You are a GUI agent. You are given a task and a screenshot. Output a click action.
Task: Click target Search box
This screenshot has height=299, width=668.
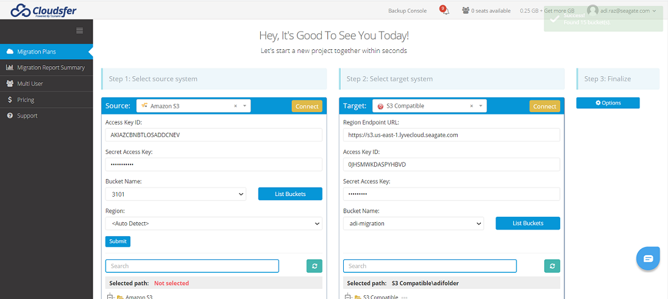pos(430,266)
